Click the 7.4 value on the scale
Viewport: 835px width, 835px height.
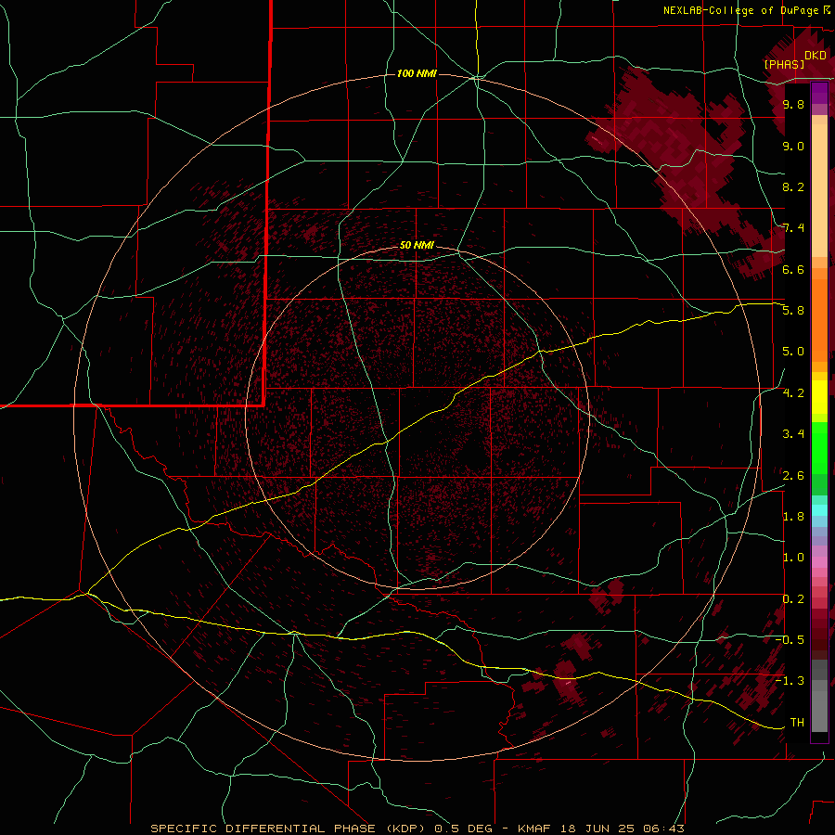[x=793, y=228]
